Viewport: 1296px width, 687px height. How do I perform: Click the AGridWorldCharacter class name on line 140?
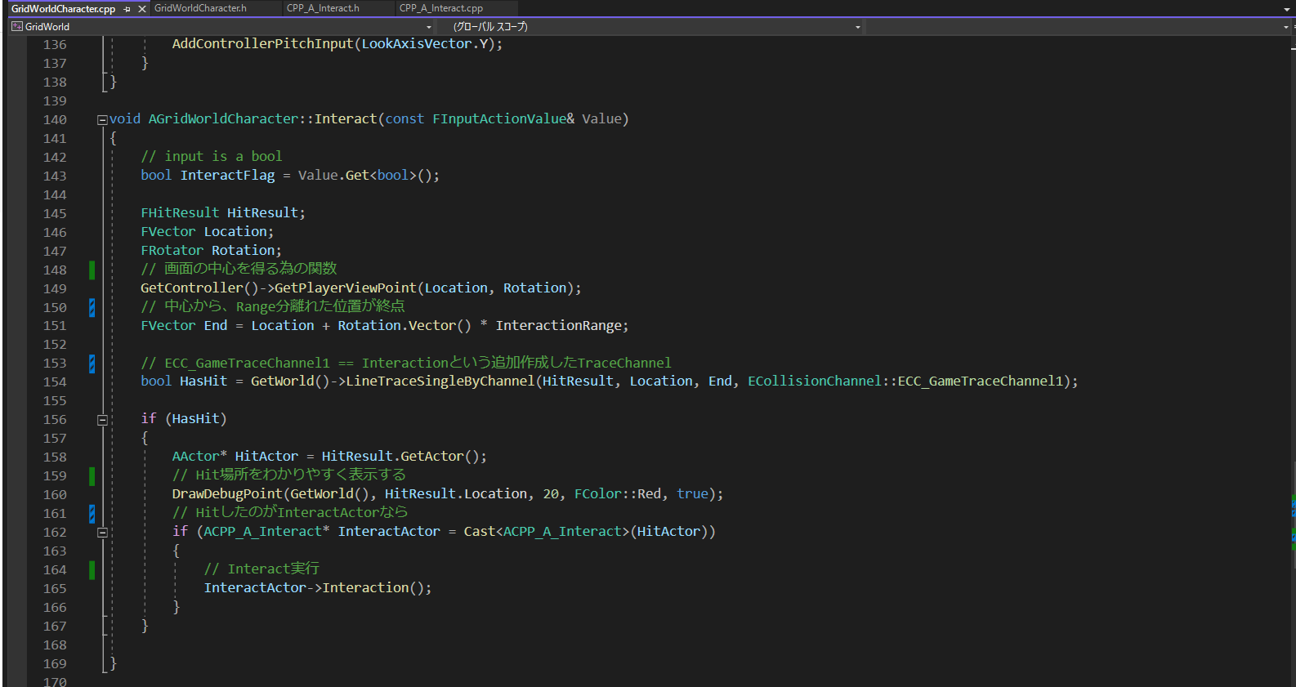point(223,118)
